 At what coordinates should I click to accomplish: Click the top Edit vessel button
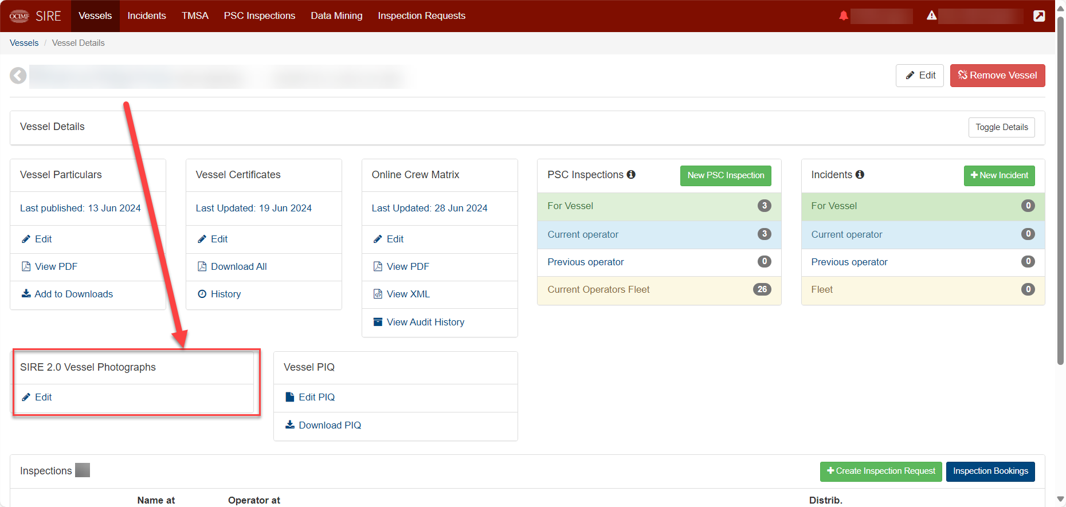point(919,76)
